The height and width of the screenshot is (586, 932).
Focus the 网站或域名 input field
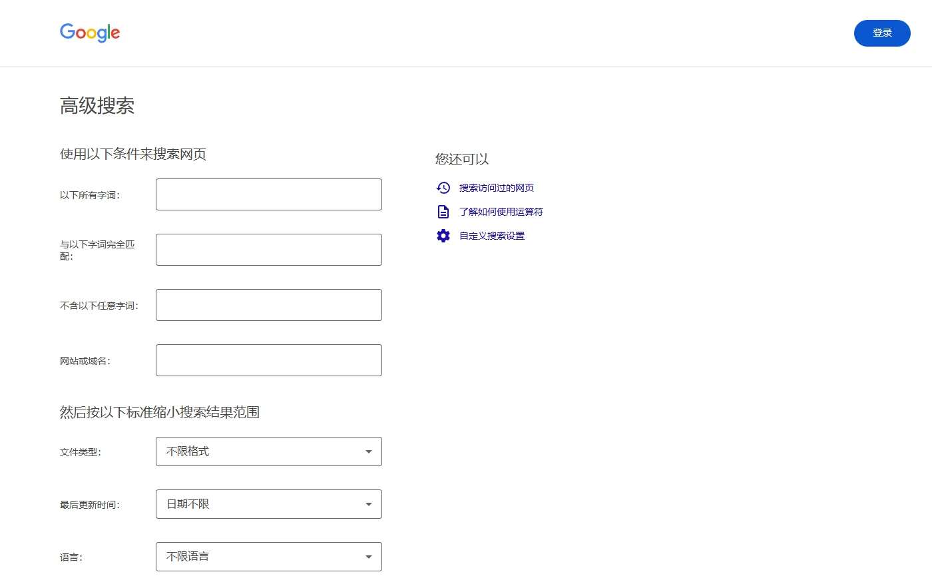click(x=269, y=360)
